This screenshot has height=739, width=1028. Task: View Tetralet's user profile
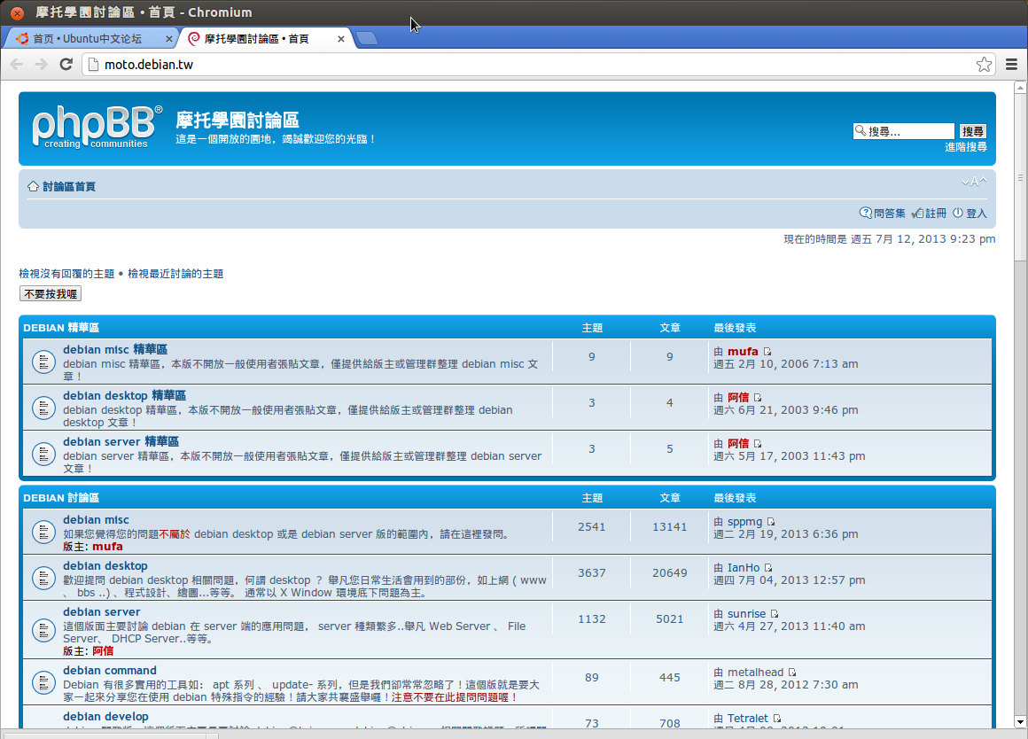pos(748,718)
